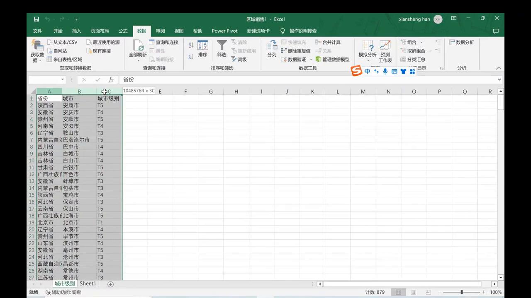Switch to Normal view in status bar
Screen dimensions: 531x298
point(398,292)
